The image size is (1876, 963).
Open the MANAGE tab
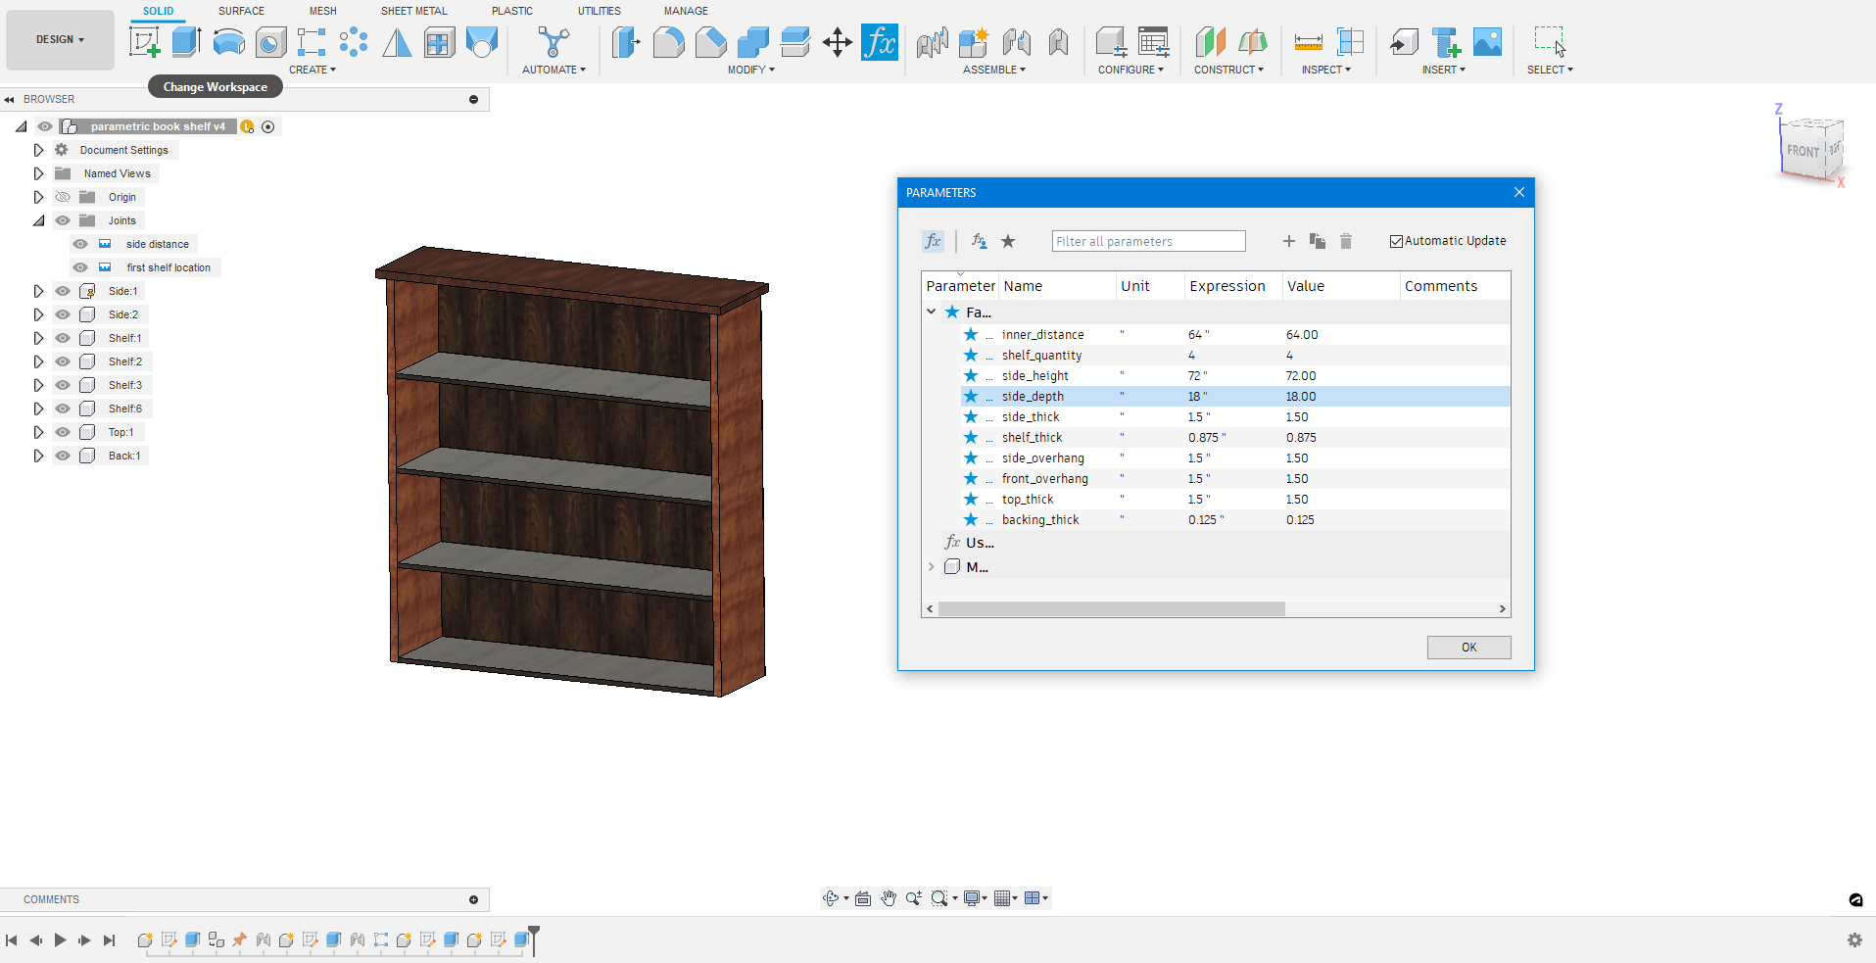[685, 11]
